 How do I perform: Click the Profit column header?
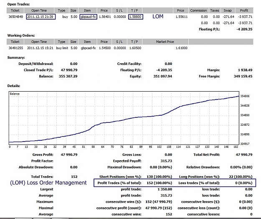coord(244,10)
